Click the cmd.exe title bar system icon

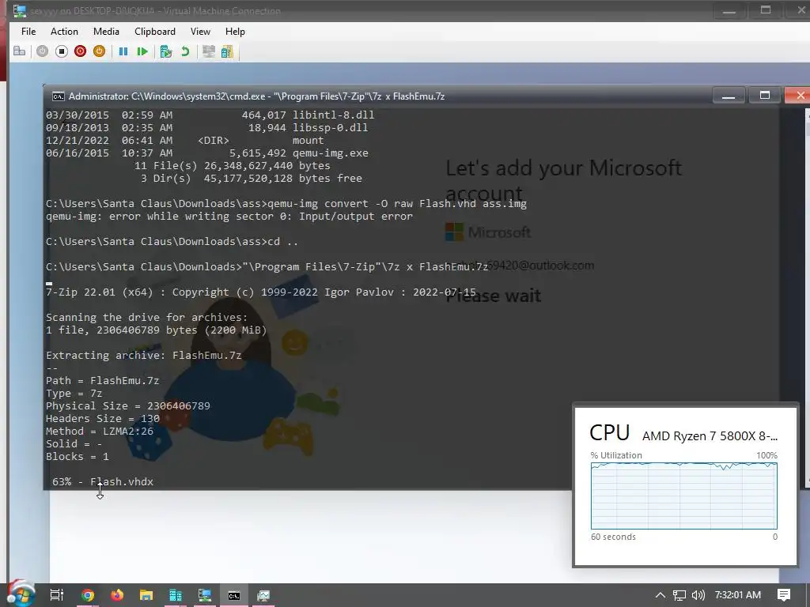click(59, 96)
